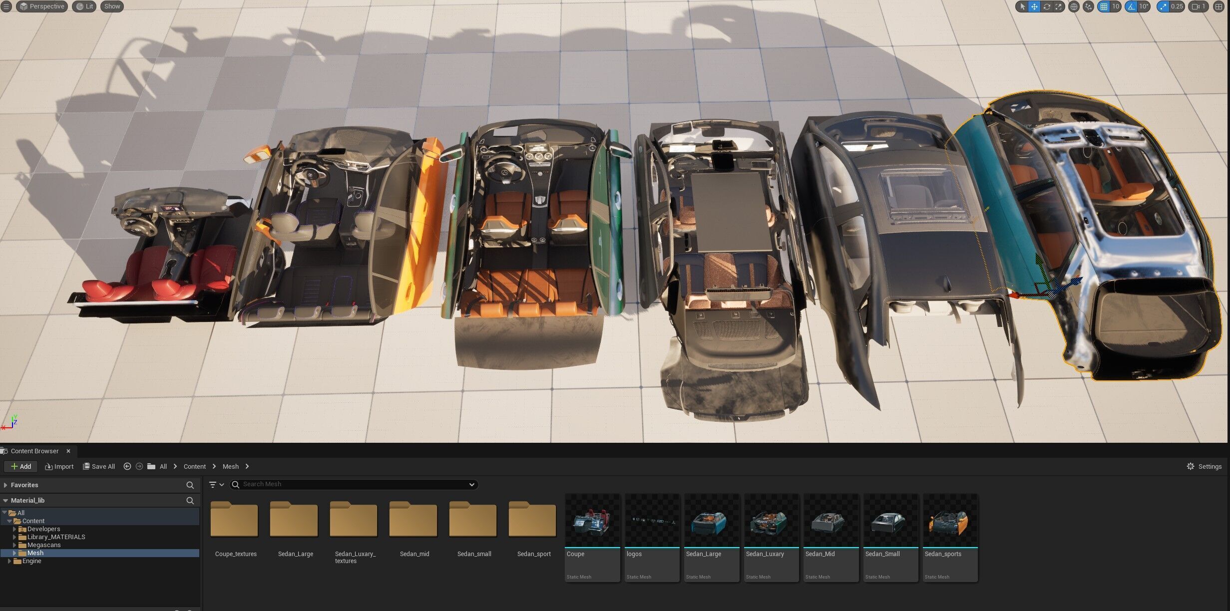
Task: Navigate to Content in the breadcrumb
Action: [195, 466]
